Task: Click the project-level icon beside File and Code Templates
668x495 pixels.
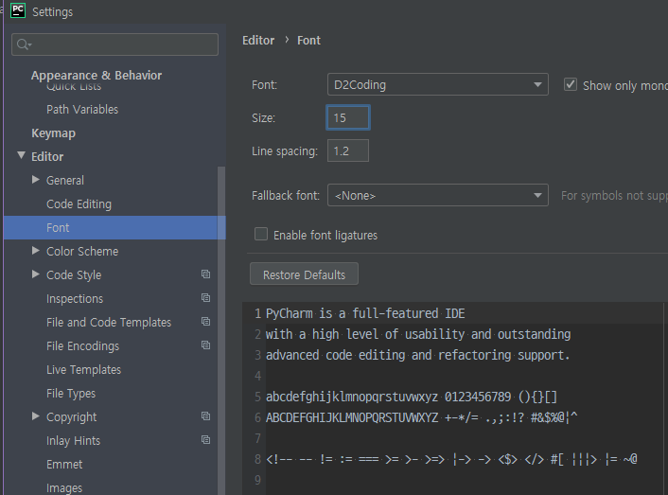Action: click(205, 322)
